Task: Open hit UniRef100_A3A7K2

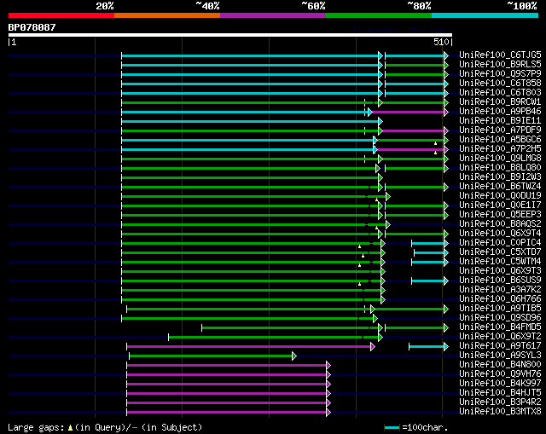Action: pos(500,290)
